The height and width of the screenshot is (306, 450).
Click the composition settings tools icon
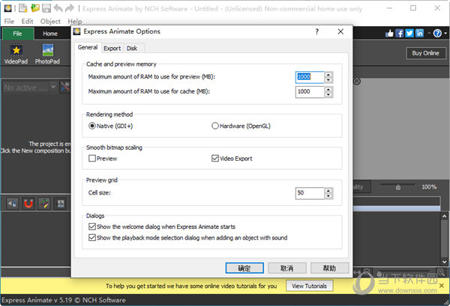64,87
